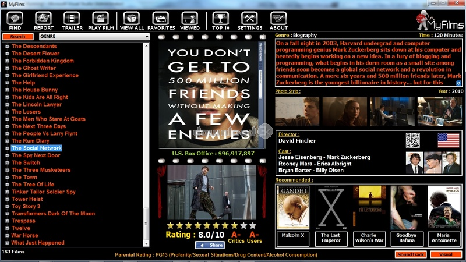Click the film list scrollbar down arrow
The image size is (466, 262).
pyautogui.click(x=146, y=243)
